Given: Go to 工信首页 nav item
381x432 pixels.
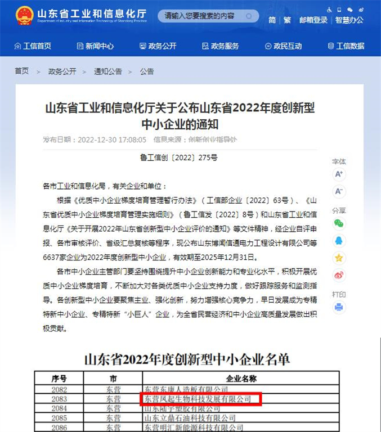Looking at the screenshot, I should click(x=33, y=46).
